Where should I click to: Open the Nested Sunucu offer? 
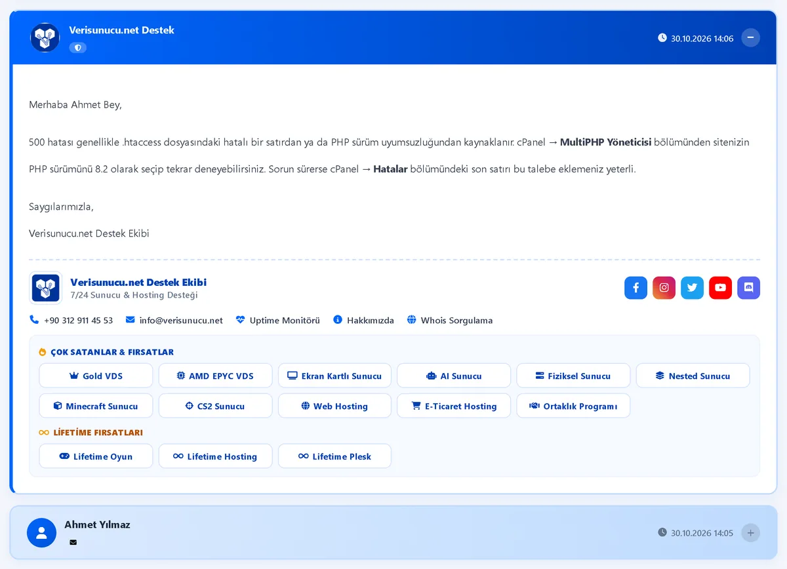(x=693, y=376)
